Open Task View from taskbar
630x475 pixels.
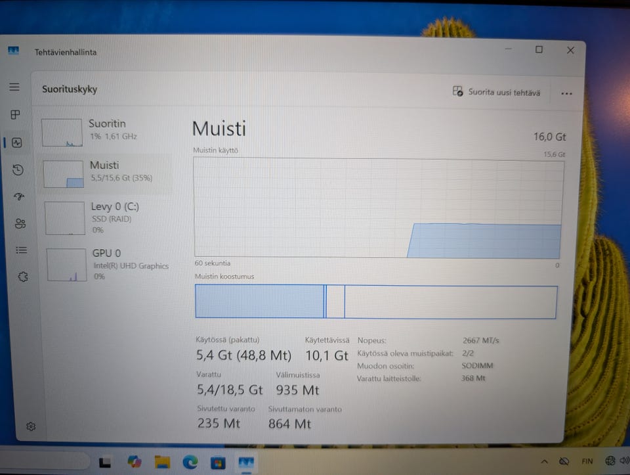coord(105,463)
